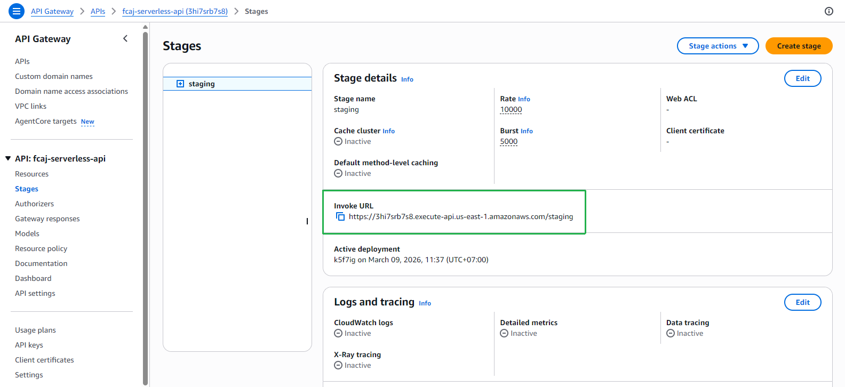This screenshot has width=845, height=387.
Task: Click the info circle icon at top right
Action: tap(829, 11)
